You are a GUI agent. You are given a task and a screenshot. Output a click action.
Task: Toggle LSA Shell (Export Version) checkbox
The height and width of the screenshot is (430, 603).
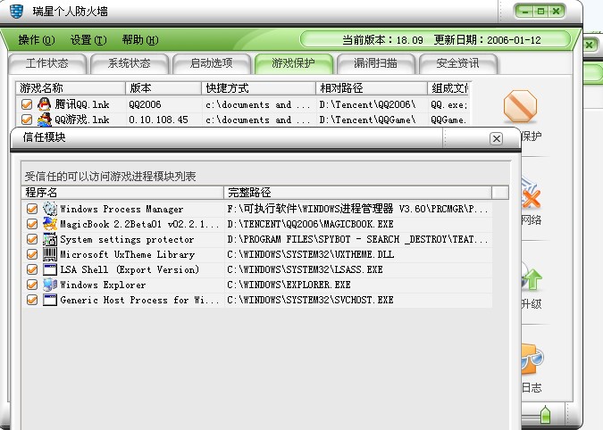[32, 269]
